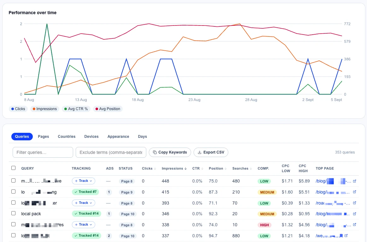Click Tracked #14 badge in local pack row
The image size is (367, 242).
click(x=86, y=213)
